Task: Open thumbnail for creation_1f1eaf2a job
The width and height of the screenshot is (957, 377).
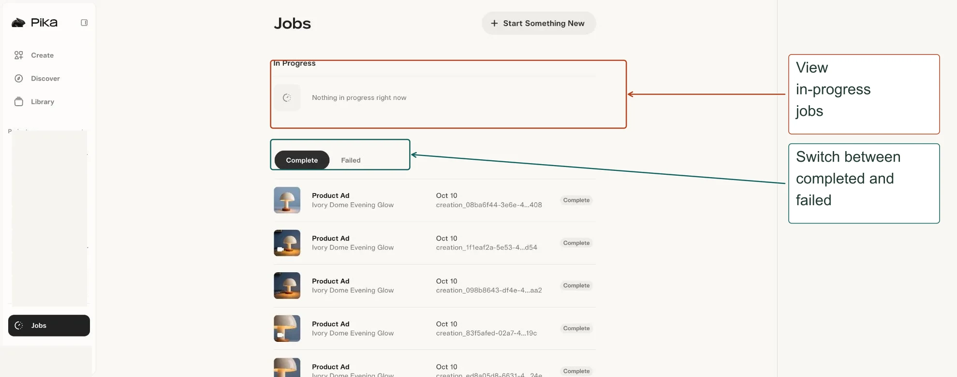Action: click(x=287, y=243)
